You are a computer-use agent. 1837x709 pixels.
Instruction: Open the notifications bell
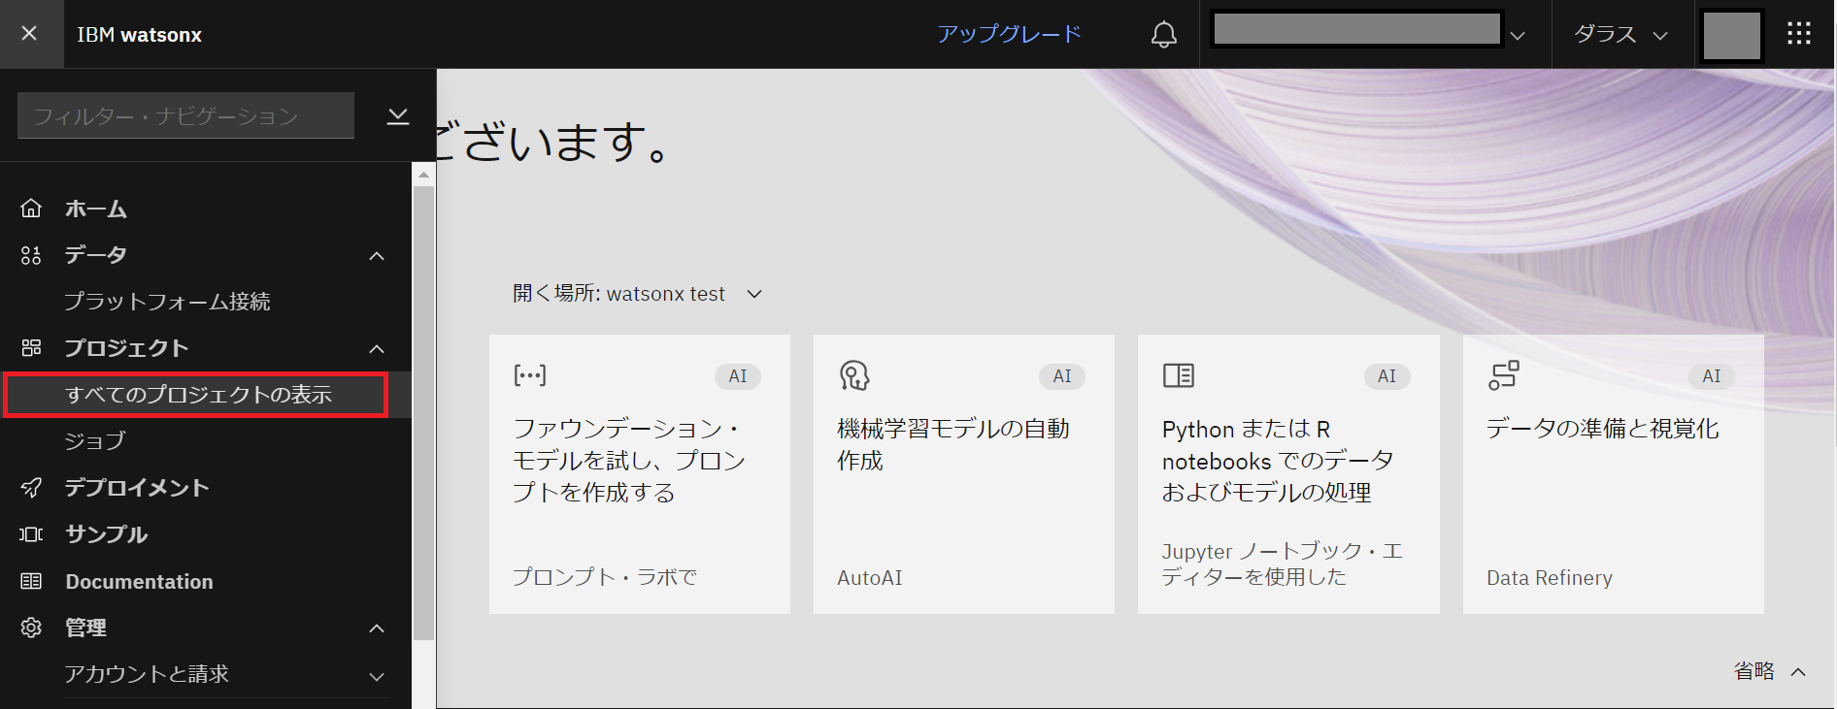[1163, 35]
